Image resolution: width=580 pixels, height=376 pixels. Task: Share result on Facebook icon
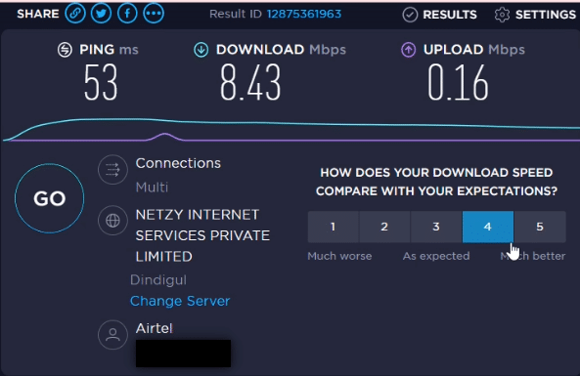(x=127, y=14)
